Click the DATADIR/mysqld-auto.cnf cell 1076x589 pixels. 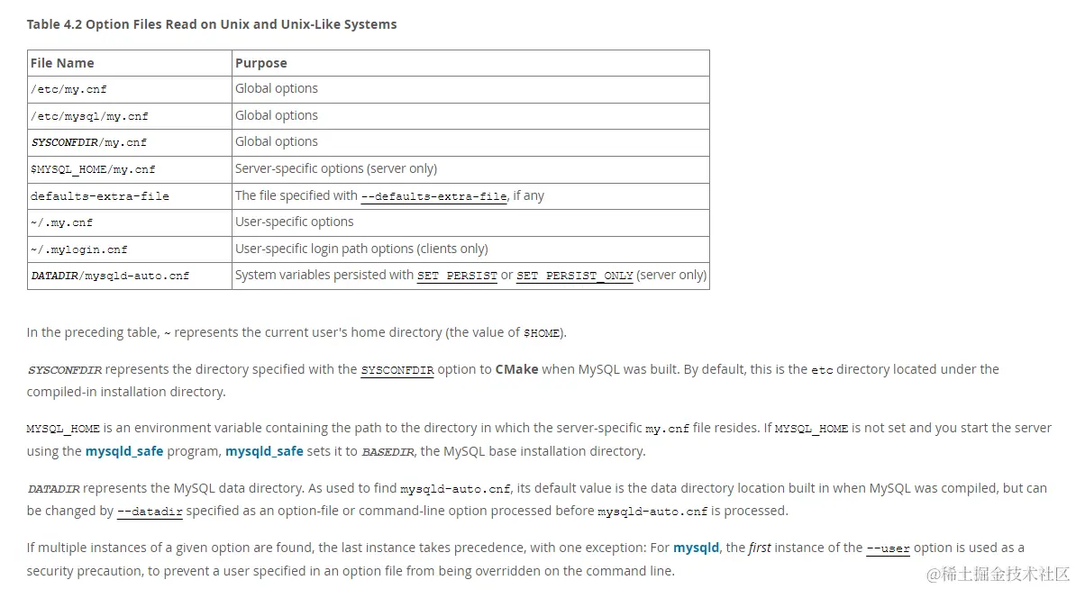tap(130, 276)
